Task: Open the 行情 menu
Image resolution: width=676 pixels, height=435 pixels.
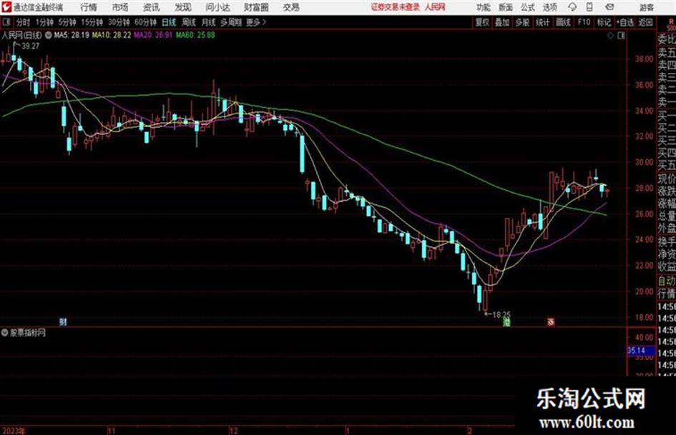Action: [89, 7]
